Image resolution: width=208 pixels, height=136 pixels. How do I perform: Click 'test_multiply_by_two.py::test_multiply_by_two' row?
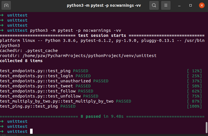pos(101,101)
